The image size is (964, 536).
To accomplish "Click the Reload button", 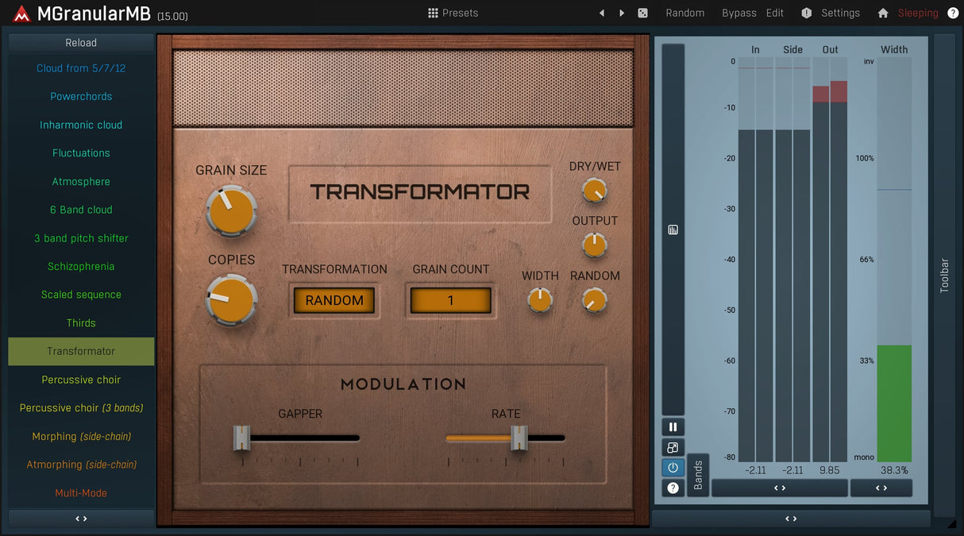I will click(81, 43).
